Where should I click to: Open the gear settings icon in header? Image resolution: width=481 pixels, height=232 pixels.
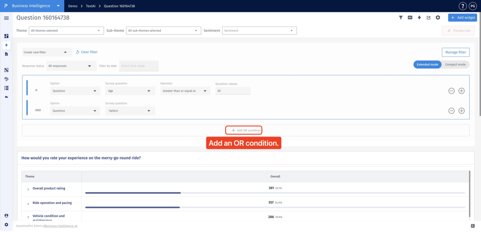(438, 18)
